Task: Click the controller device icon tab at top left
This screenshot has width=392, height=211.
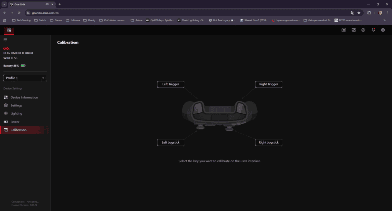Action: 9,30
